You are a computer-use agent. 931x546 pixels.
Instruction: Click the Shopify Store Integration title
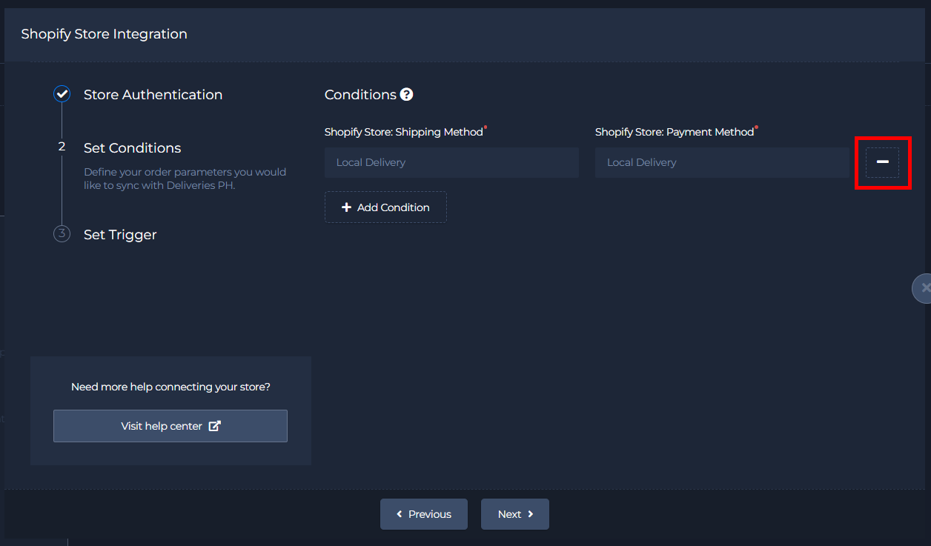(104, 34)
